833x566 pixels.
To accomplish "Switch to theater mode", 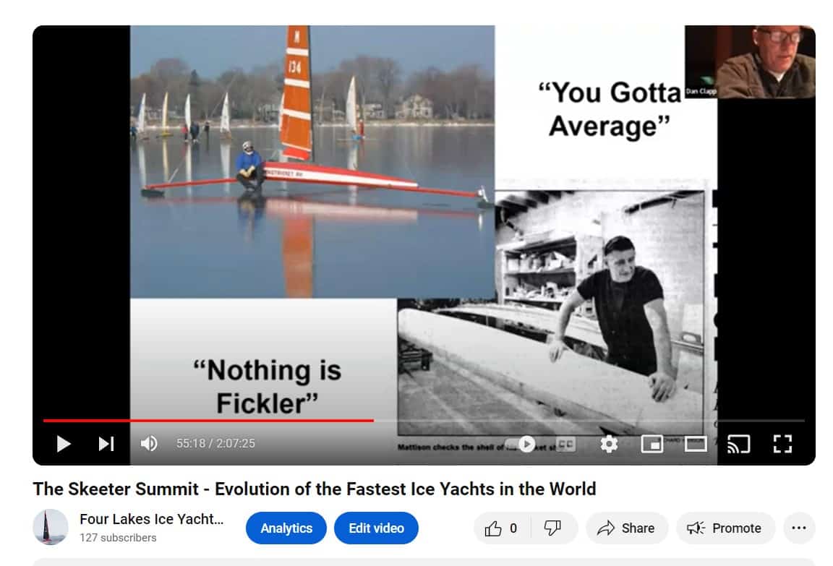I will [696, 444].
